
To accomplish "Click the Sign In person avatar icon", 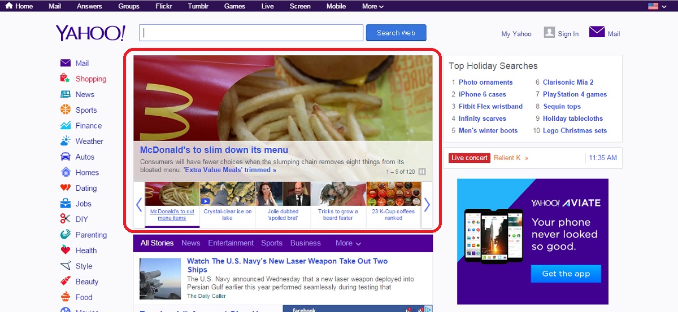I will tap(549, 32).
